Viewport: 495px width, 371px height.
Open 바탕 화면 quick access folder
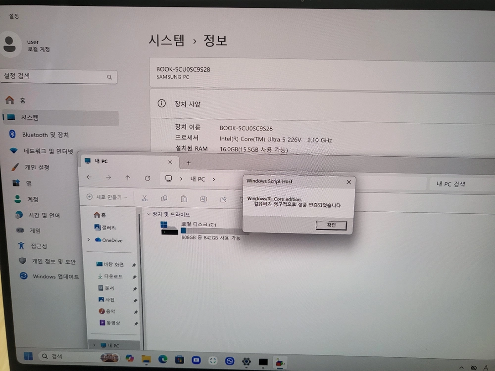pyautogui.click(x=110, y=264)
